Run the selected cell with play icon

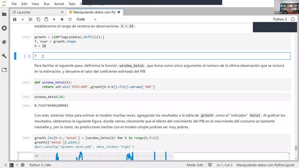tap(54, 20)
